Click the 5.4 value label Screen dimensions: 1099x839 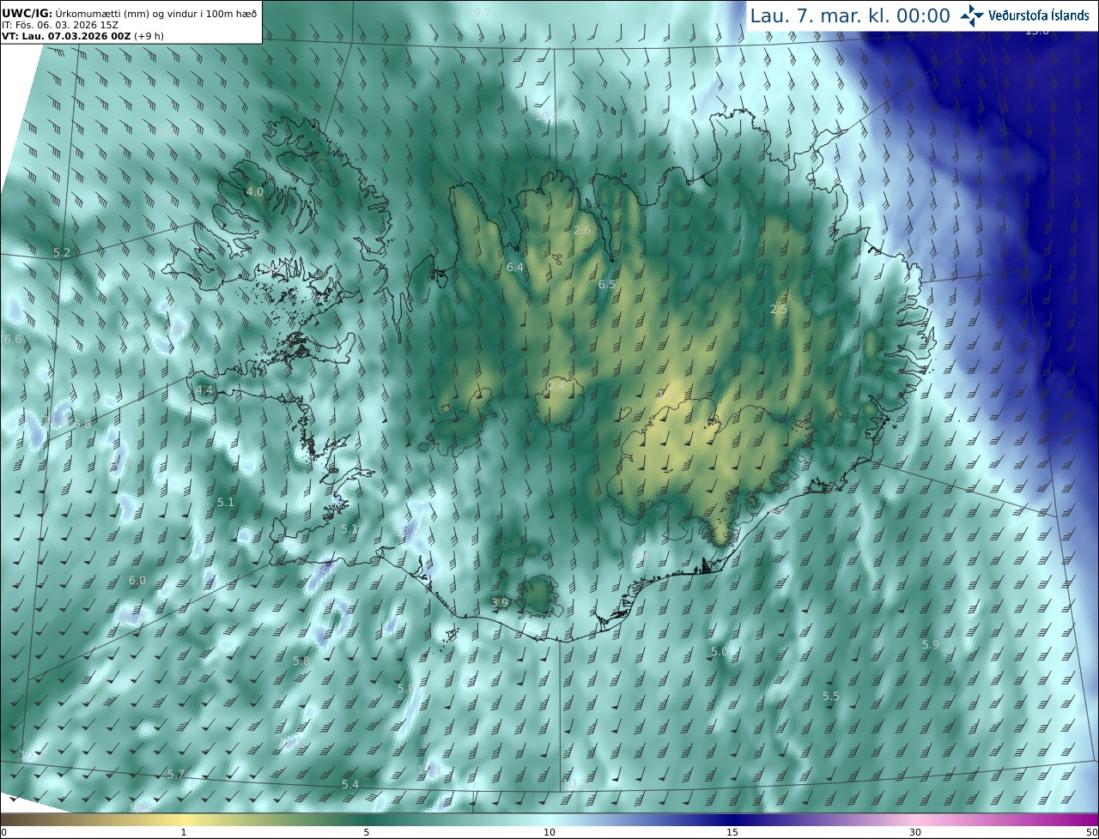coord(350,785)
